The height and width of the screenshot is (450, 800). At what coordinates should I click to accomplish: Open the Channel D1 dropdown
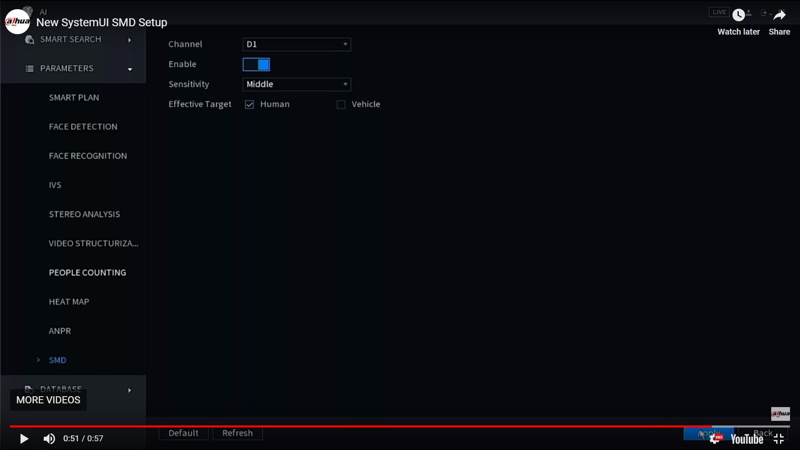[297, 45]
